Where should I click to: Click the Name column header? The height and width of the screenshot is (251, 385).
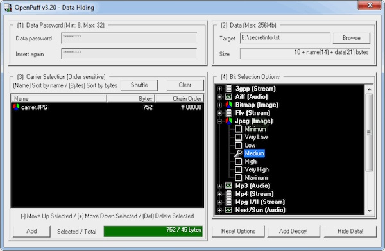(58, 98)
